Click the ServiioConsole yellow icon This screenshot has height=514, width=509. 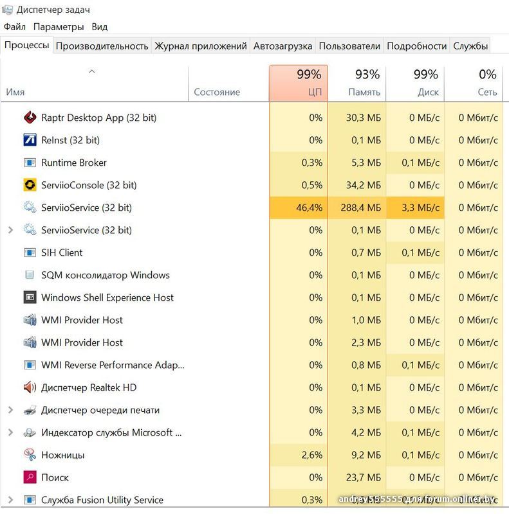pyautogui.click(x=30, y=185)
